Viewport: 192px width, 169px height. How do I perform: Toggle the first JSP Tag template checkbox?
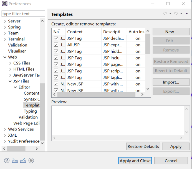[56, 38]
